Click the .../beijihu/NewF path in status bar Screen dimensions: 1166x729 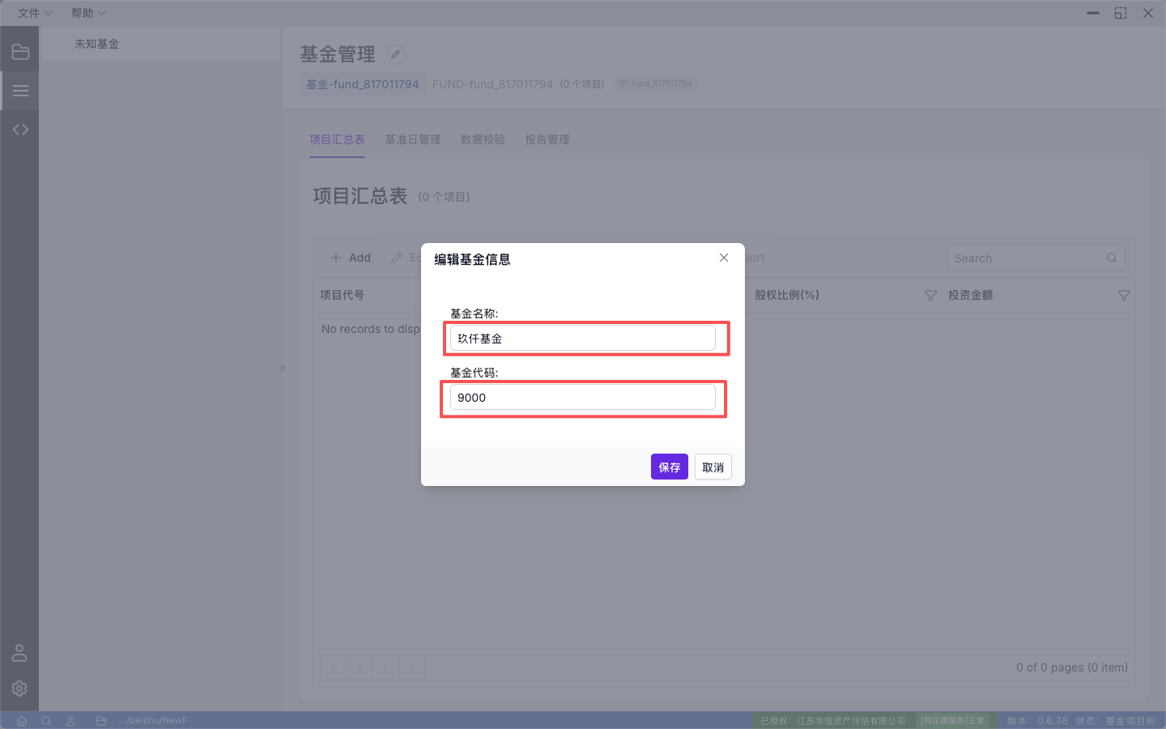(x=152, y=721)
